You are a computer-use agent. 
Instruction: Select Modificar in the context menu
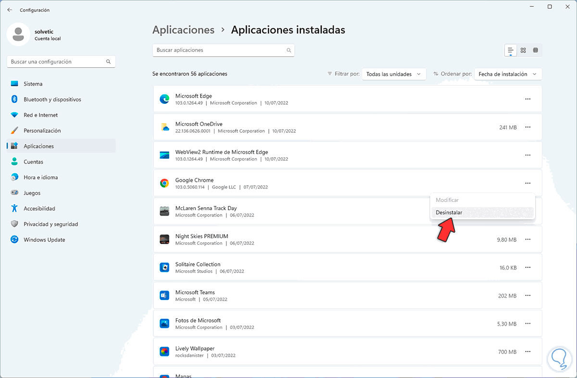coord(483,200)
